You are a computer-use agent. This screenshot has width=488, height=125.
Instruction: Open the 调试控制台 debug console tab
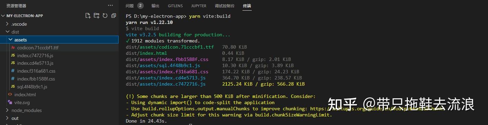click(x=225, y=6)
